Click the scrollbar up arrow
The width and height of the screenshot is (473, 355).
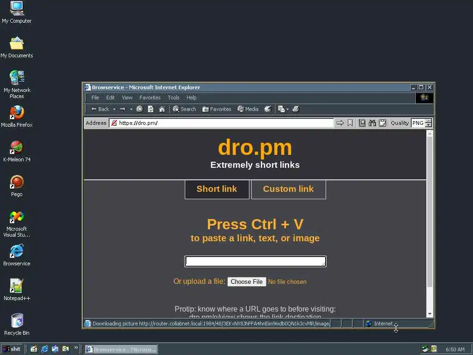pyautogui.click(x=430, y=133)
